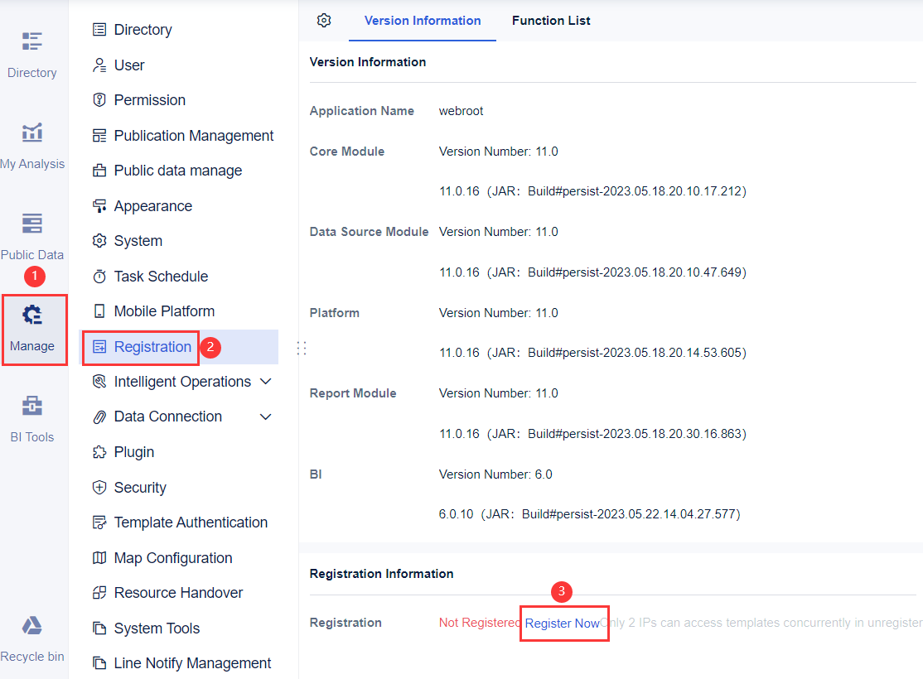This screenshot has height=679, width=923.
Task: Expand the Data Connection section
Action: pos(265,416)
